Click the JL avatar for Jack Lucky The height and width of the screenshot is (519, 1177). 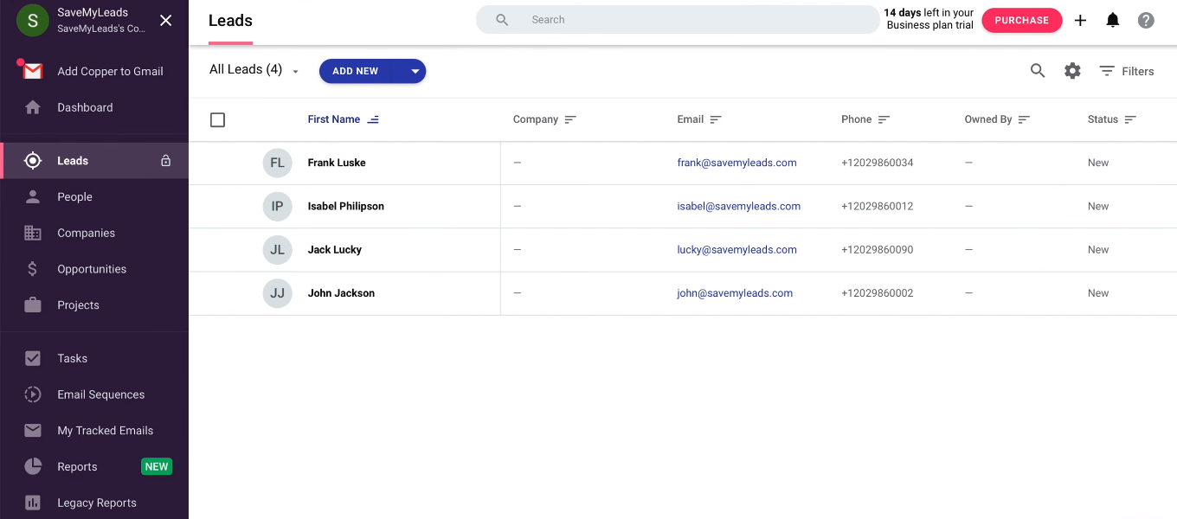[277, 249]
